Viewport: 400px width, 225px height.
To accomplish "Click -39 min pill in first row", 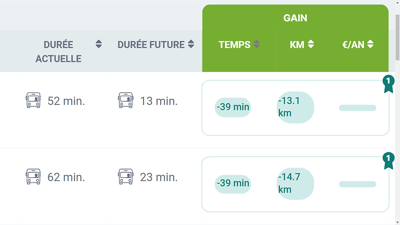I will [233, 107].
